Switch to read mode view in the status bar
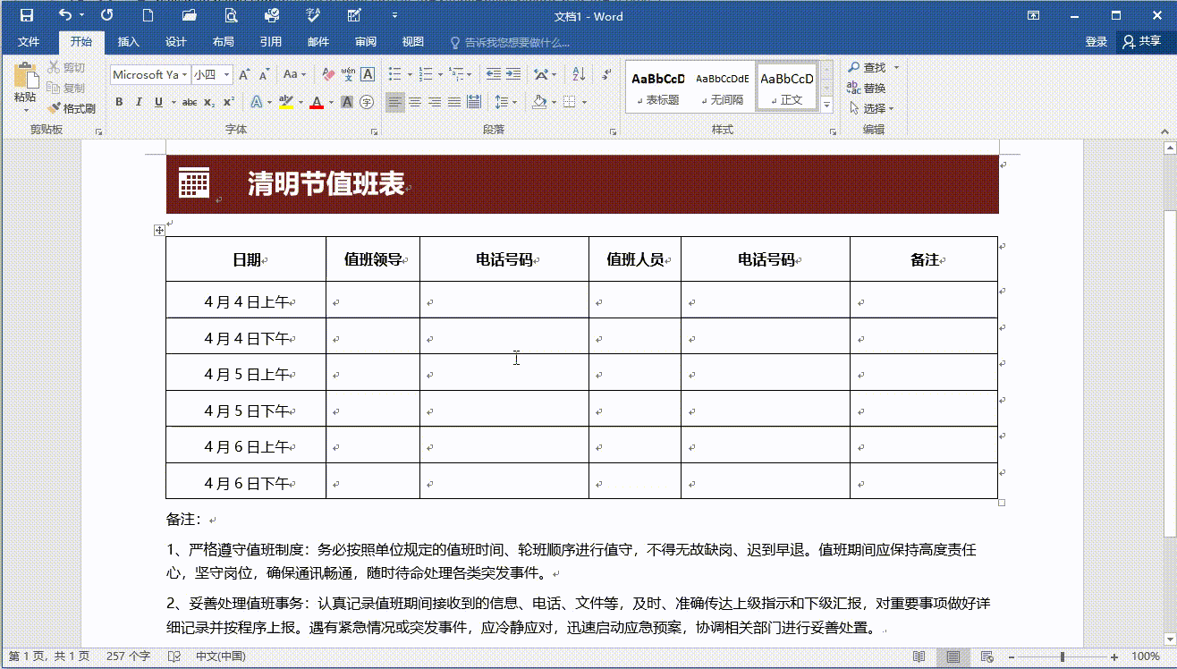Screen dimensions: 1177x669 coord(919,656)
